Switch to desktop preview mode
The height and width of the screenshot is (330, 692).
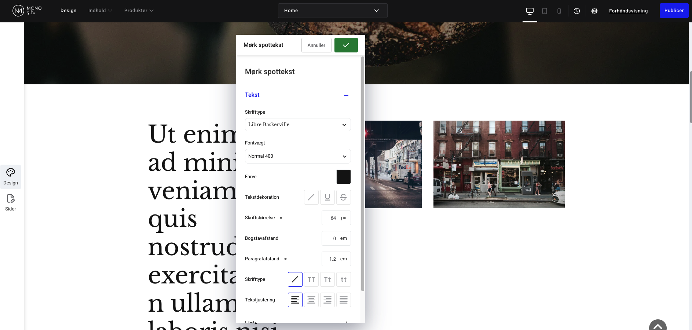click(530, 11)
